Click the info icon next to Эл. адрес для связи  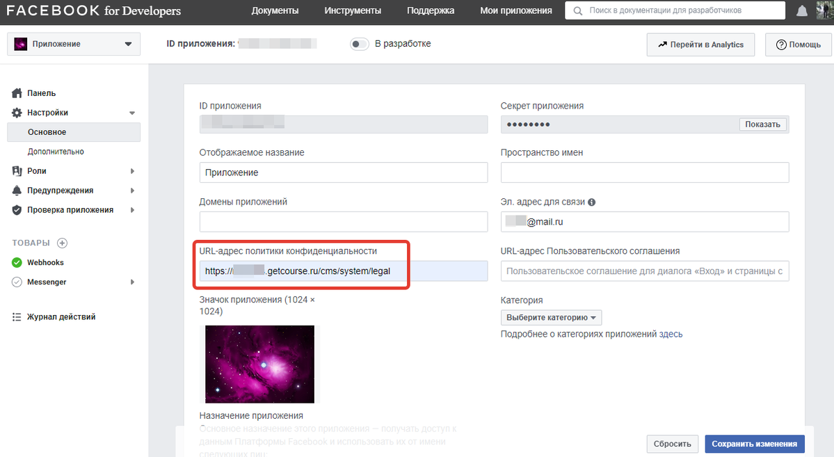click(591, 202)
